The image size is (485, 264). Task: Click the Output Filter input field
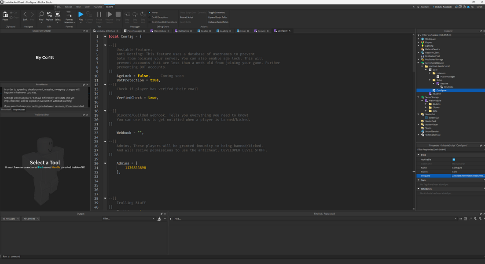(129, 219)
